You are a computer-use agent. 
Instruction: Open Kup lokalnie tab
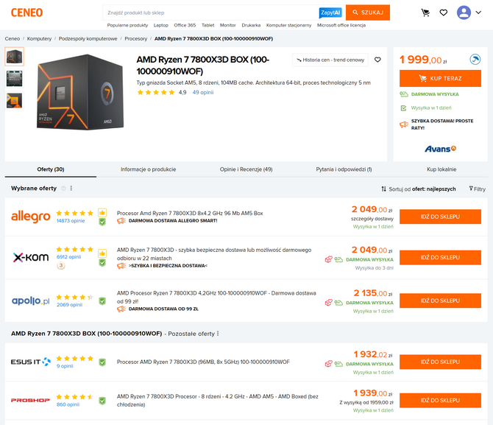(x=441, y=169)
